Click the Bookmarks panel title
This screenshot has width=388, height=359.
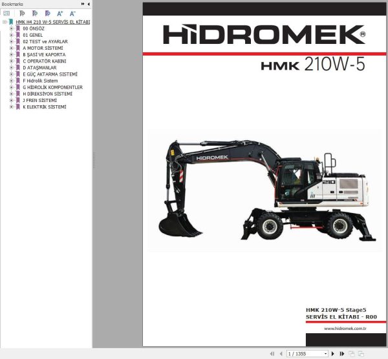(x=12, y=4)
